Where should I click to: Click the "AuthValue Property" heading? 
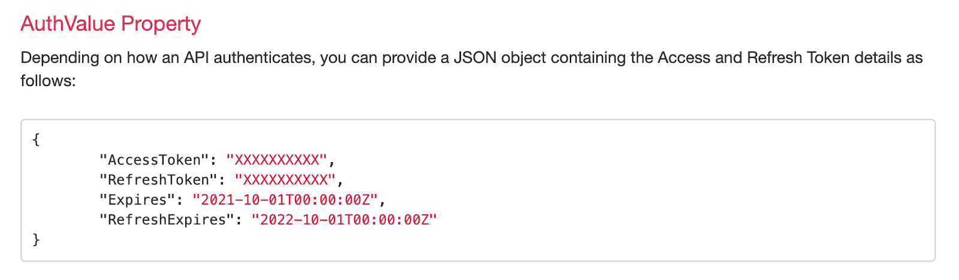(110, 24)
